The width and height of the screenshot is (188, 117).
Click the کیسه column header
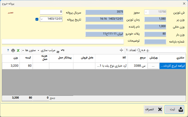point(26,58)
